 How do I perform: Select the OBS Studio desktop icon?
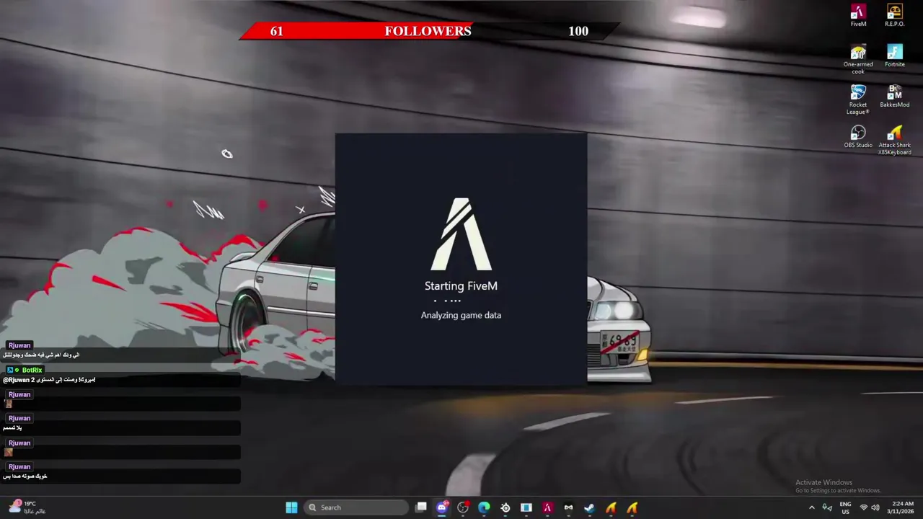point(858,137)
